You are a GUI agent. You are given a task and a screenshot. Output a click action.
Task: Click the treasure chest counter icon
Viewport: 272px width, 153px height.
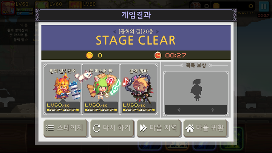point(196,6)
